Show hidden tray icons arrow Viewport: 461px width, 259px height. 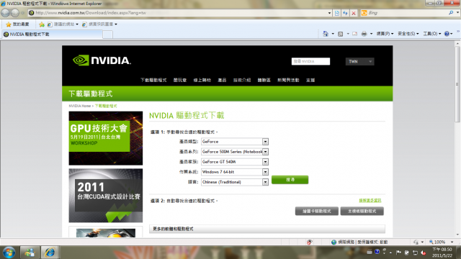pos(390,253)
